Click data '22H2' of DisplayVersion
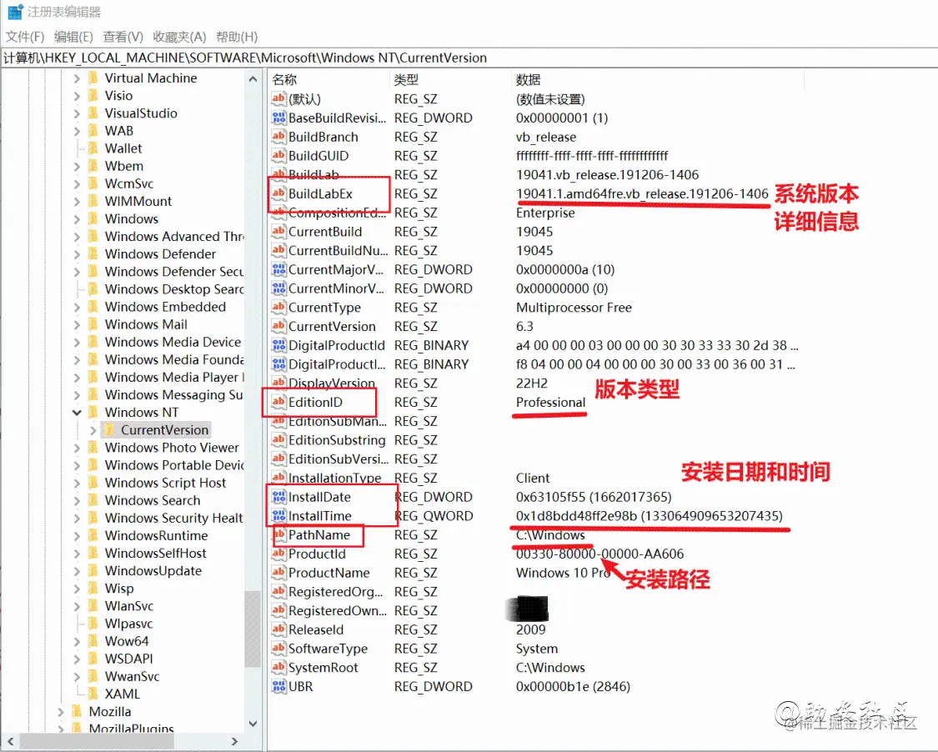938x752 pixels. tap(532, 384)
